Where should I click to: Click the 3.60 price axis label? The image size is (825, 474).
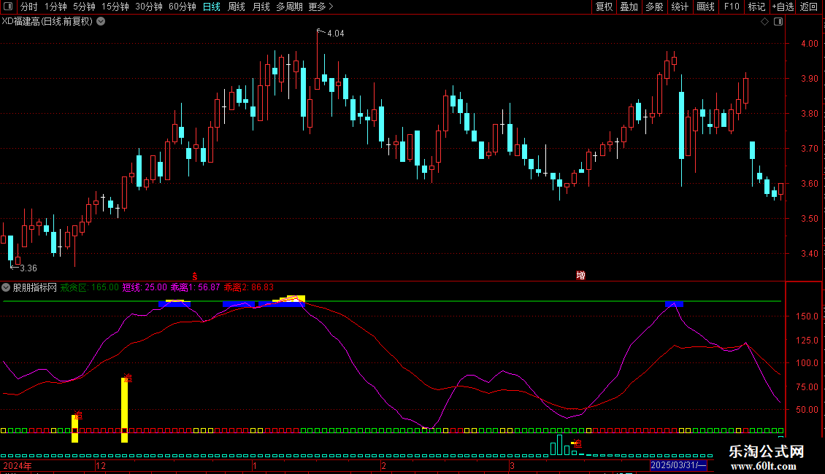(809, 183)
